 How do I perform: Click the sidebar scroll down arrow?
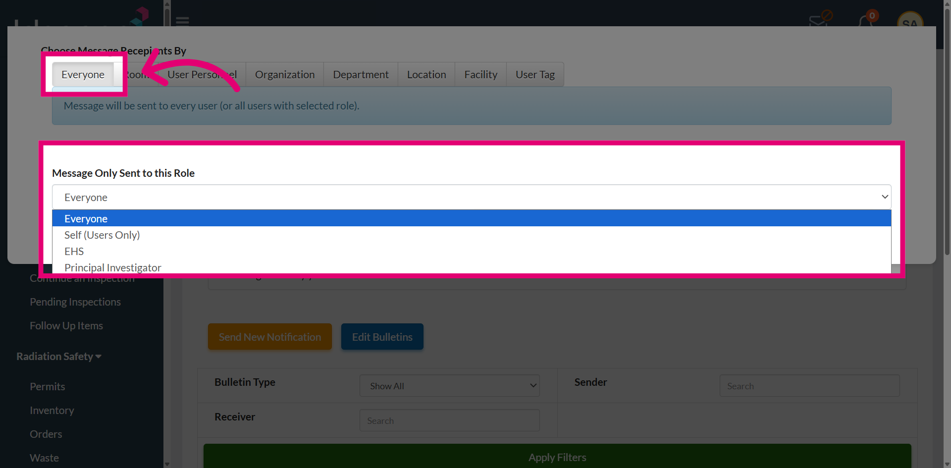(167, 464)
